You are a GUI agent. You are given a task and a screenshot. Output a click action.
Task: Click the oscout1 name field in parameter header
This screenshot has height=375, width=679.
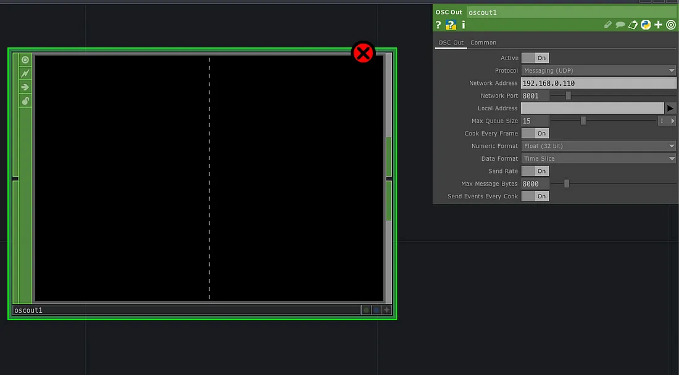(572, 12)
